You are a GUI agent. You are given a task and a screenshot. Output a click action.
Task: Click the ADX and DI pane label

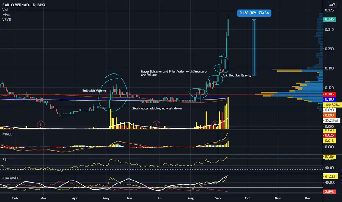[11, 178]
